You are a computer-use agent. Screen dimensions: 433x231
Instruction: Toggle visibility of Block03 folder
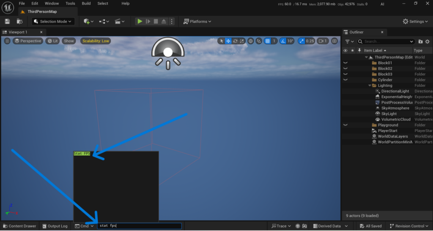(345, 74)
